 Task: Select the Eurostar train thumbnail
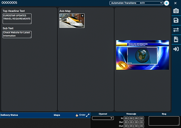click(72, 21)
